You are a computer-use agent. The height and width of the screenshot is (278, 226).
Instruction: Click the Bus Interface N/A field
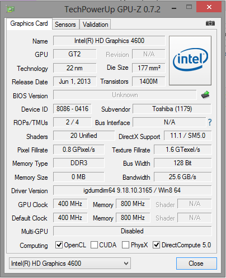(x=170, y=122)
